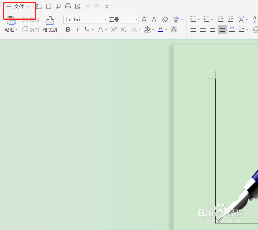This screenshot has width=258, height=230.
Task: Click the phonetic guide wén icon
Action: pyautogui.click(x=176, y=19)
